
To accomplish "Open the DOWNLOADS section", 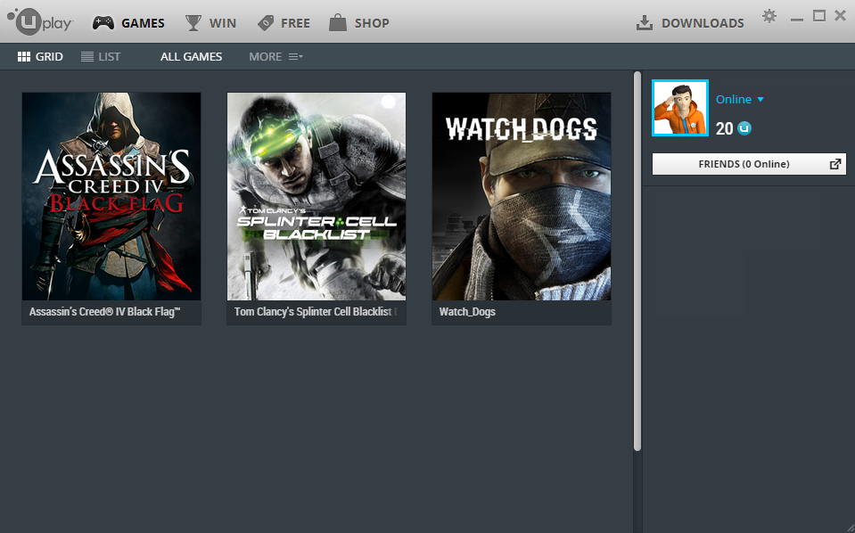I will coord(690,23).
